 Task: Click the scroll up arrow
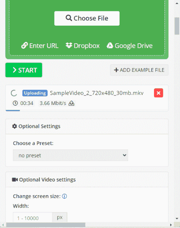pyautogui.click(x=177, y=3)
